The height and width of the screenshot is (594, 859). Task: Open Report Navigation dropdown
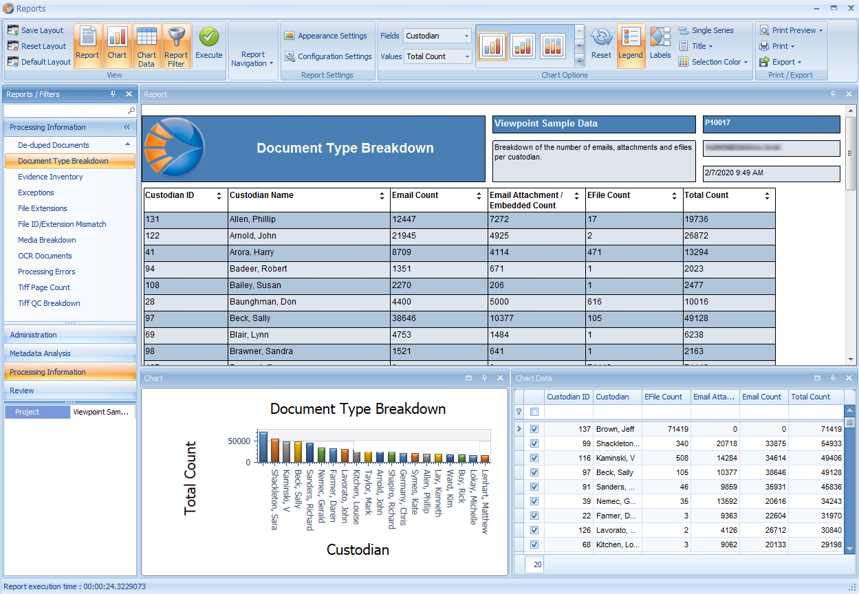[252, 59]
